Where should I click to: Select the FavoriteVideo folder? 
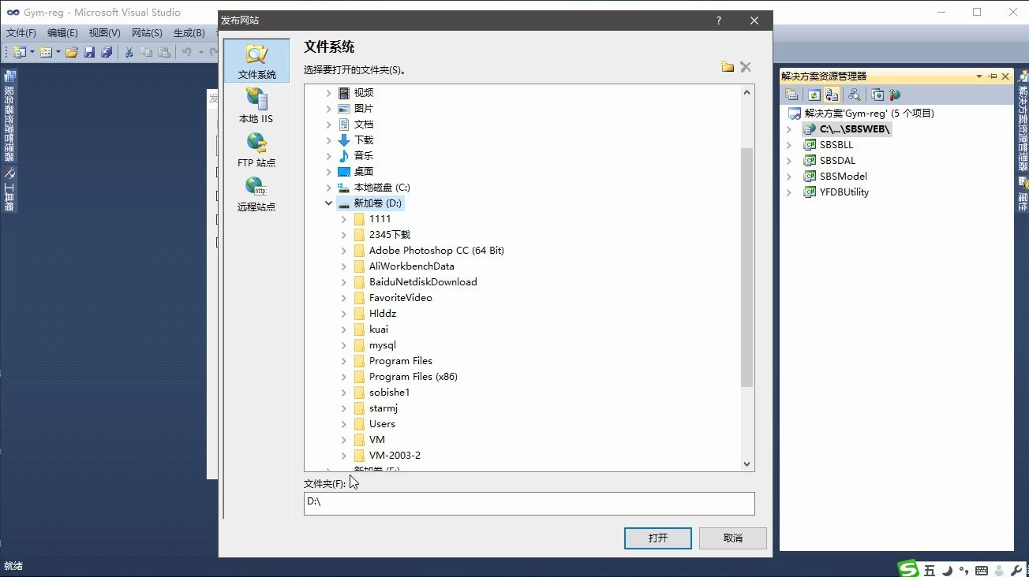click(x=401, y=298)
